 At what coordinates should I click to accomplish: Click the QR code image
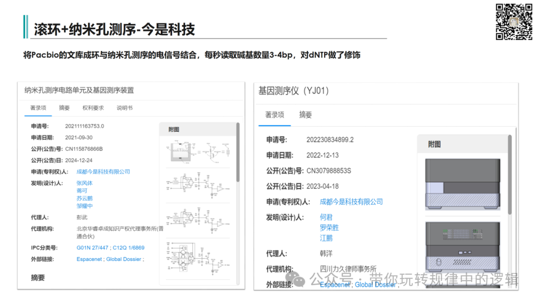[x=514, y=22]
